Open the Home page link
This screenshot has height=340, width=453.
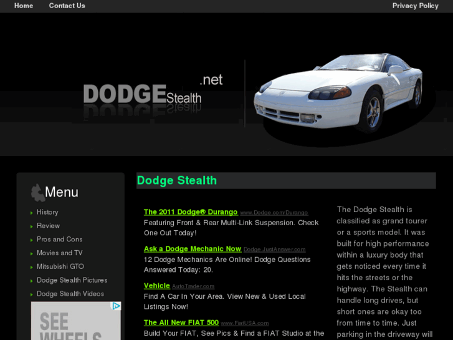[x=24, y=6]
